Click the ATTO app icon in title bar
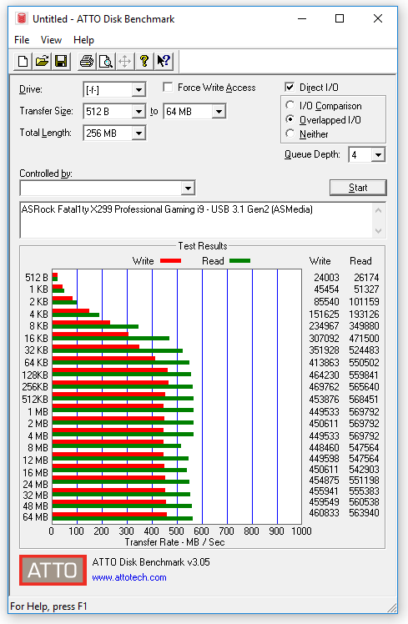The image size is (408, 624). [22, 18]
